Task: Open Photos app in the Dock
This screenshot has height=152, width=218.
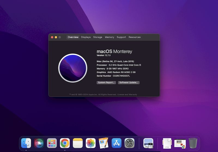Action: tap(91, 143)
